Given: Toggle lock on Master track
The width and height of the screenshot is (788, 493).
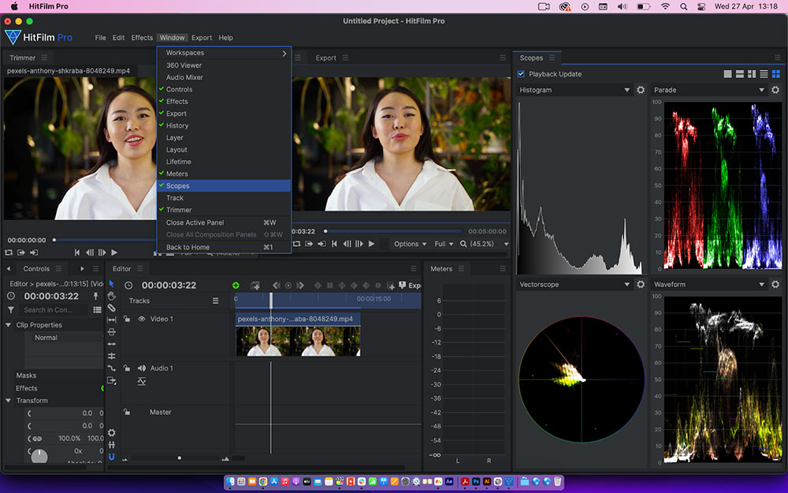Looking at the screenshot, I should pyautogui.click(x=127, y=412).
